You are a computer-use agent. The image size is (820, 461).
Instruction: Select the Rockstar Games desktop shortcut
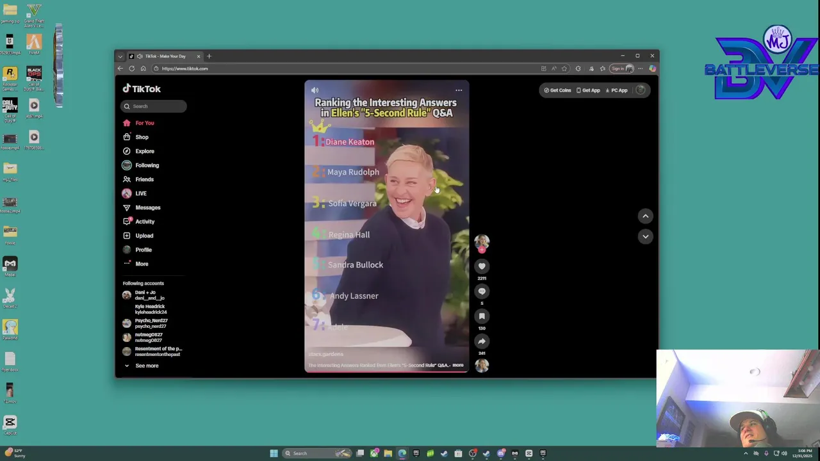10,78
